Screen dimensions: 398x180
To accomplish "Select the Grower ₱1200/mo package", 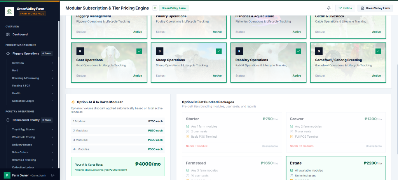I will (x=336, y=132).
